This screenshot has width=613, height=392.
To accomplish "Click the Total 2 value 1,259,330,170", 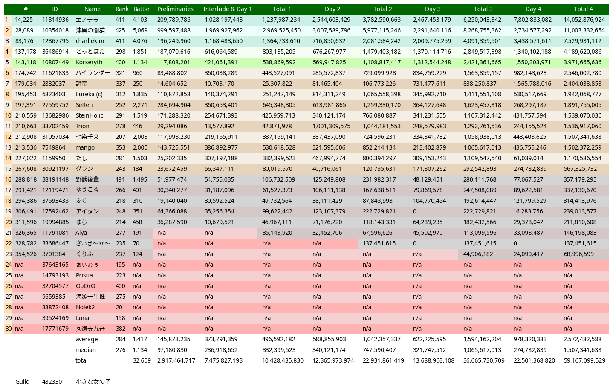I will click(x=382, y=105).
